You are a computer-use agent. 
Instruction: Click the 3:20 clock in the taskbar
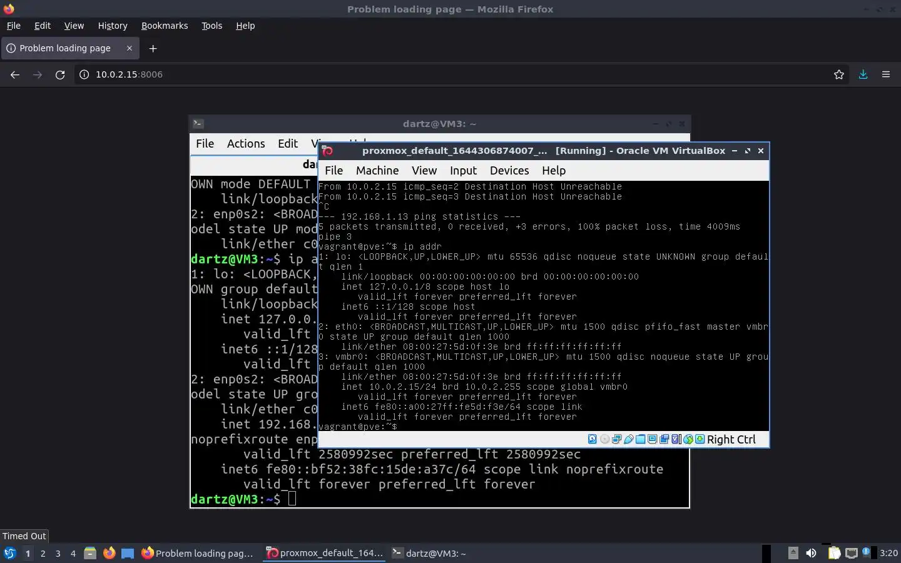888,553
